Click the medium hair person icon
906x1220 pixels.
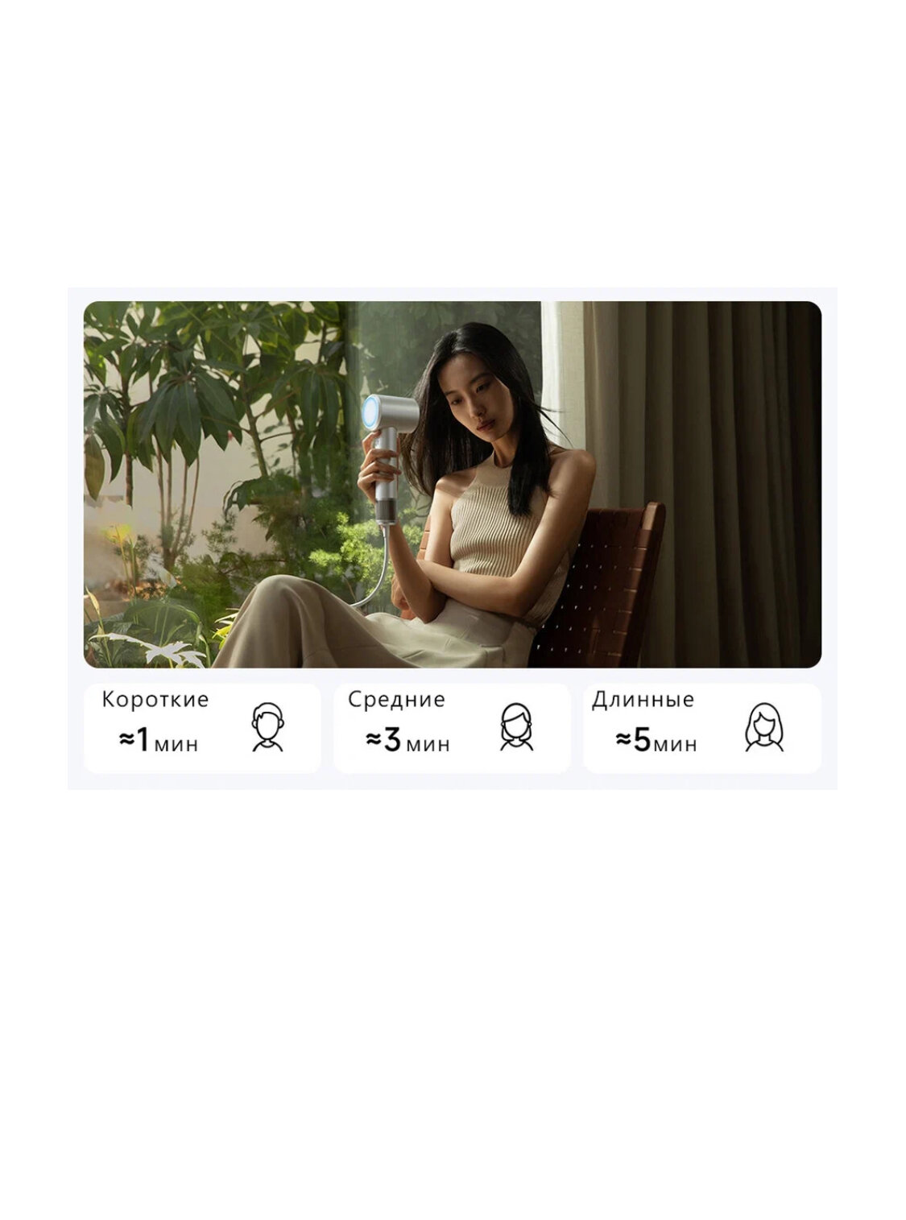click(x=516, y=727)
